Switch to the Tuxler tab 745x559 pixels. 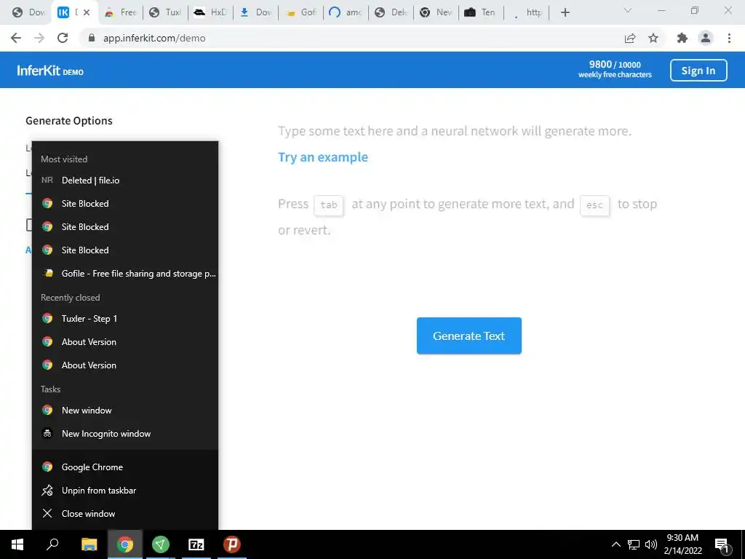[x=166, y=13]
